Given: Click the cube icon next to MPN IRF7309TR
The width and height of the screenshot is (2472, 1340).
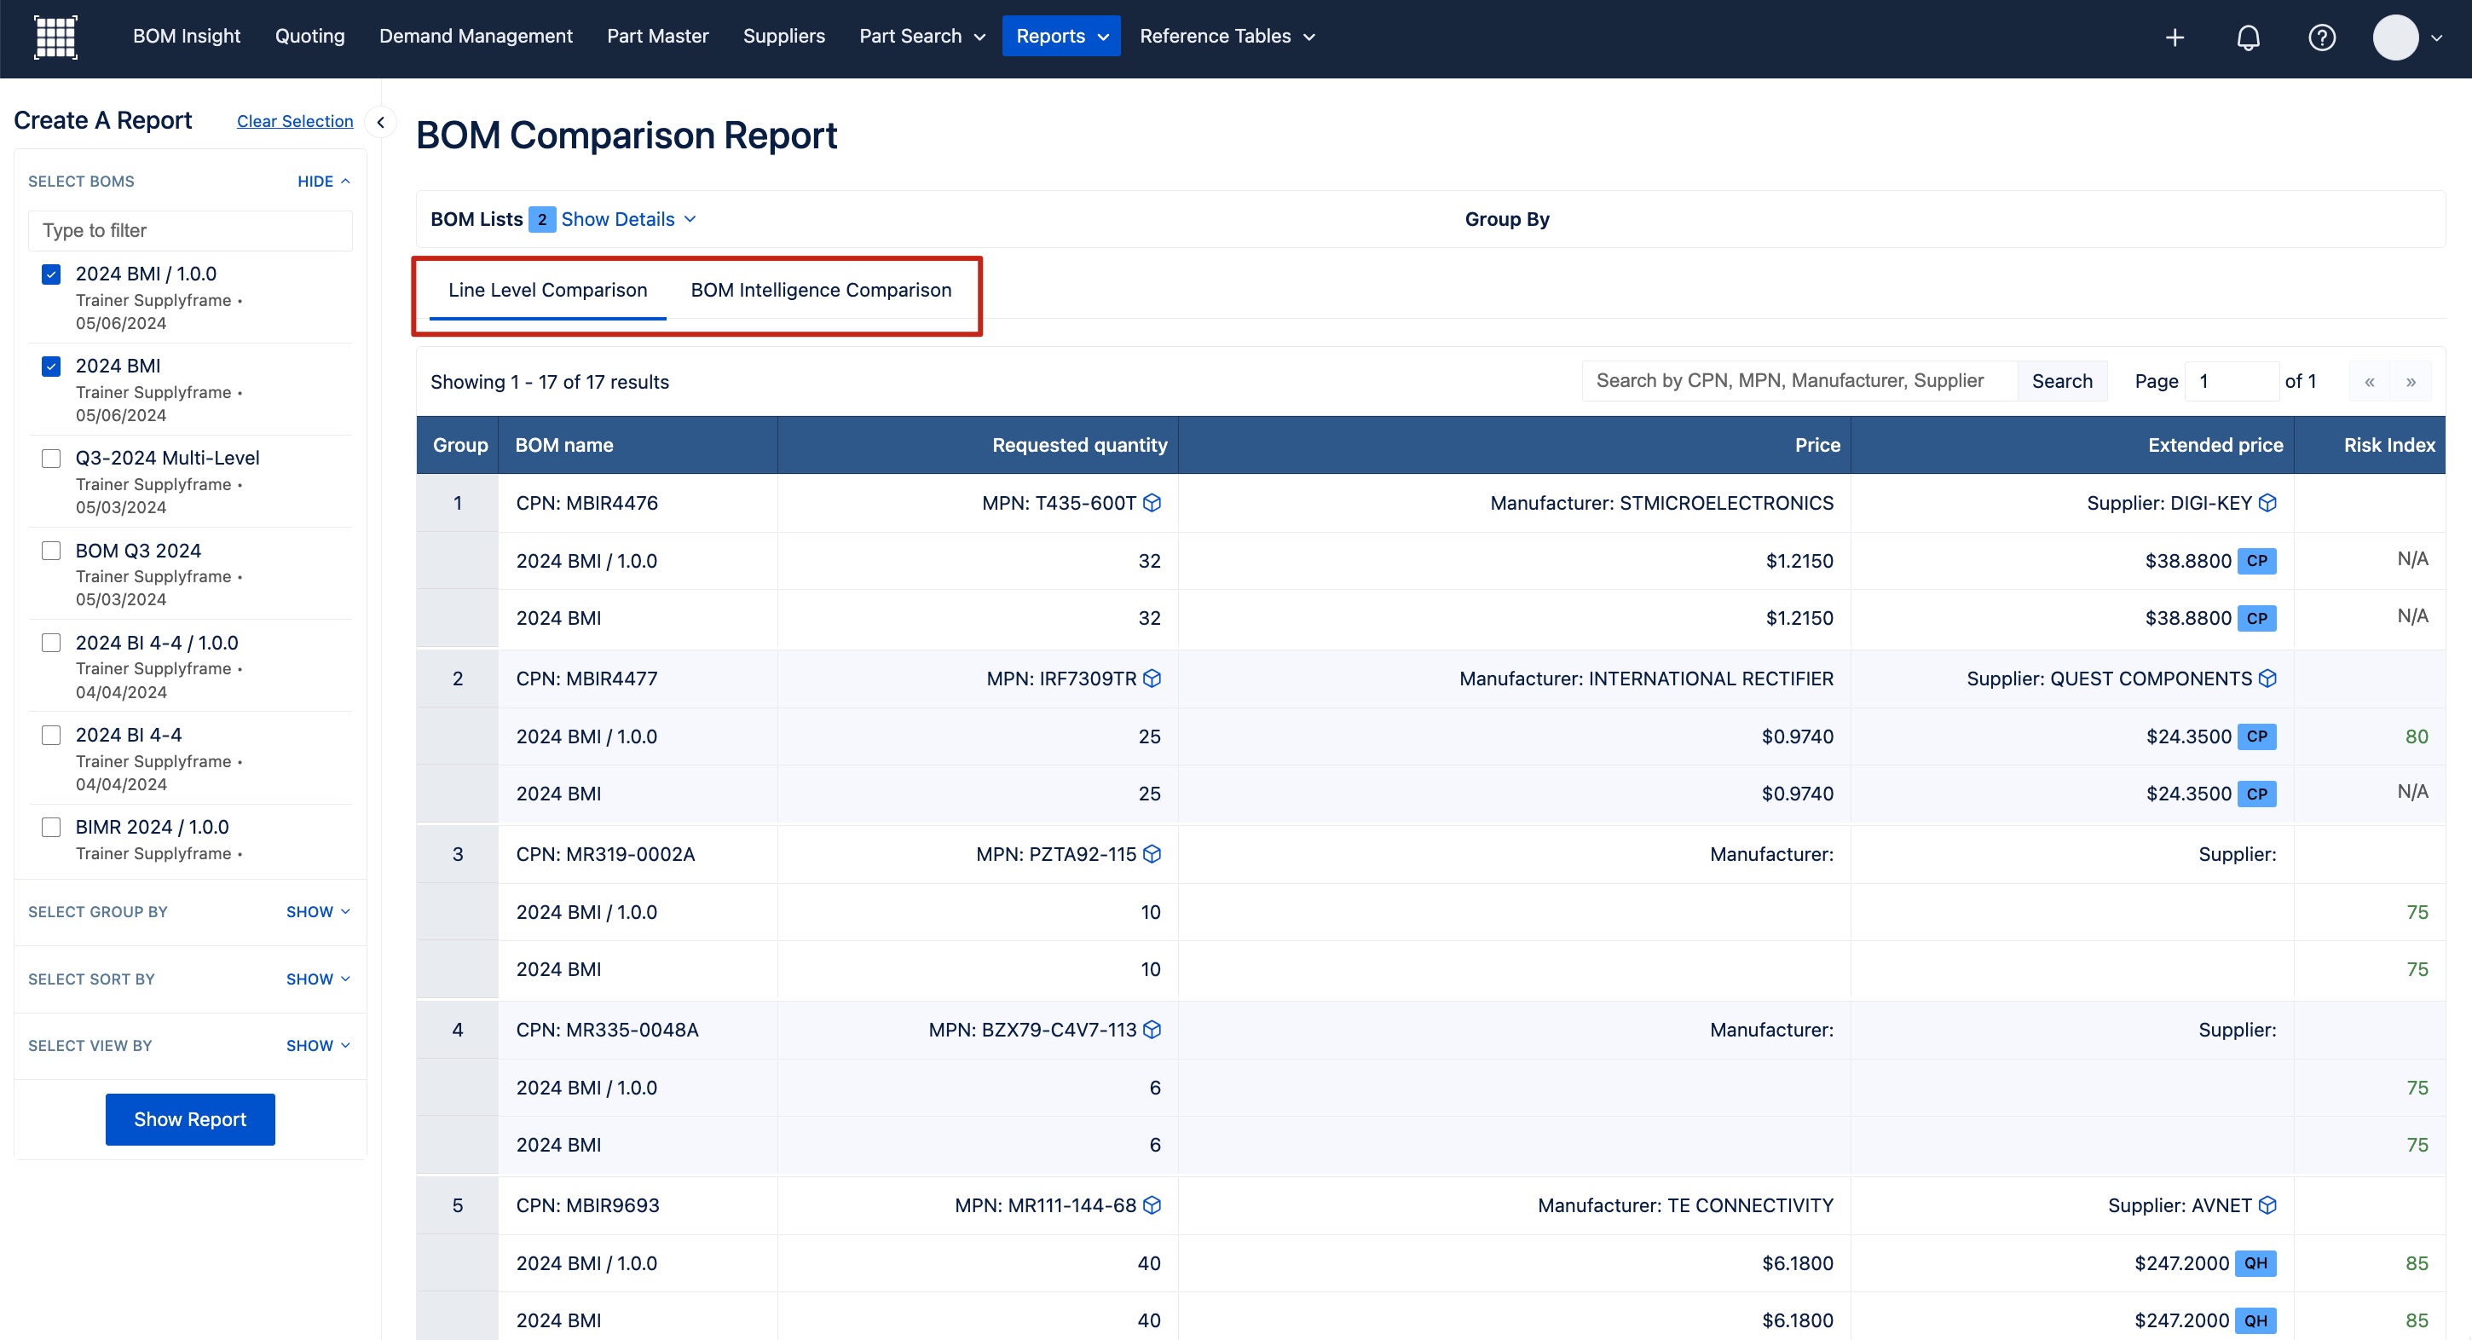Looking at the screenshot, I should (x=1152, y=679).
